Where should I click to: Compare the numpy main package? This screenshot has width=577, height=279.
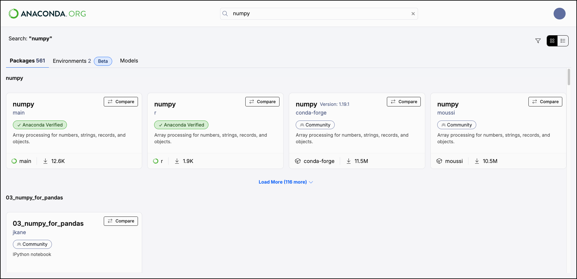coord(121,102)
